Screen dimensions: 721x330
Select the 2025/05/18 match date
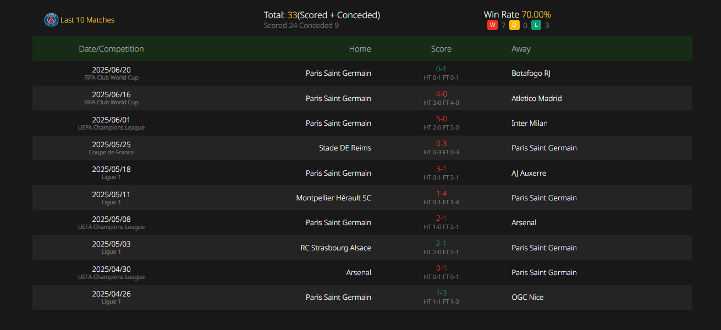111,169
